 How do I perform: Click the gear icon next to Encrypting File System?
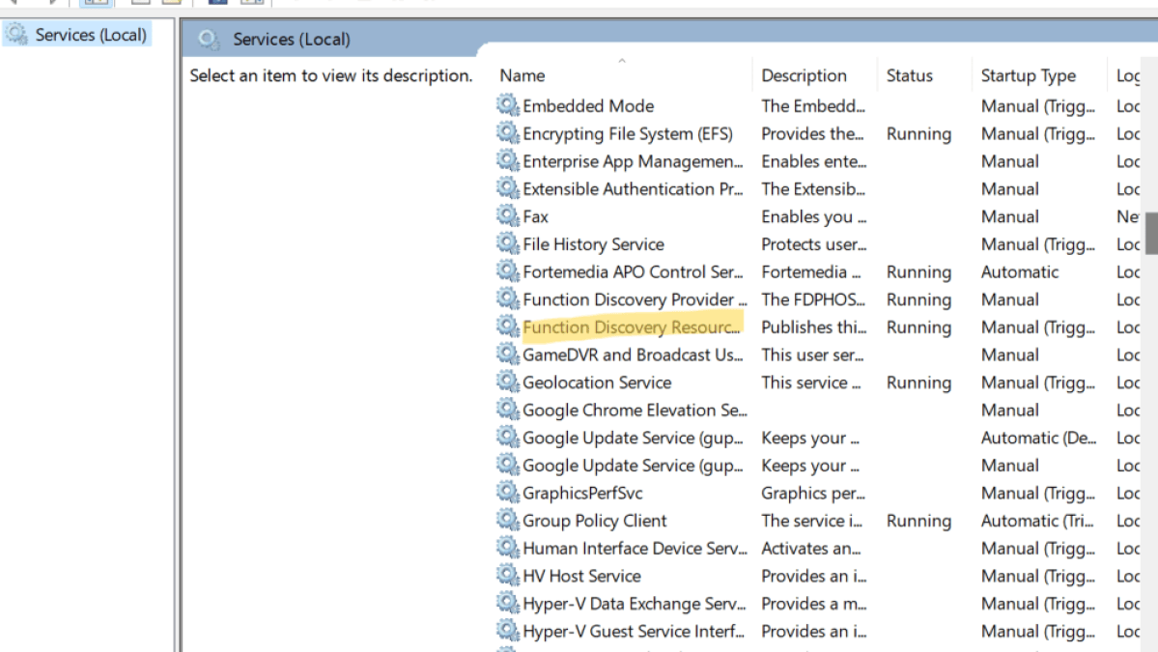click(x=507, y=133)
